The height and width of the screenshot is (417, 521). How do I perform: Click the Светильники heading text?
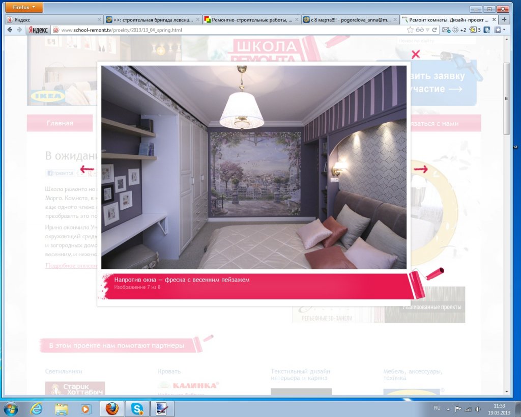64,371
